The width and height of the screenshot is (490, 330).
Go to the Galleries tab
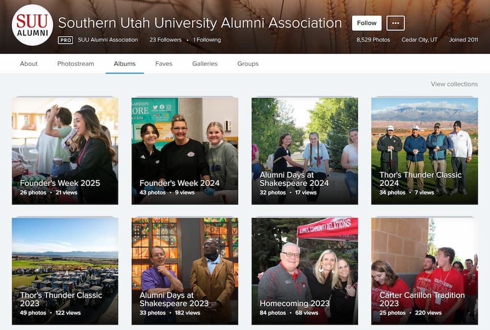(205, 64)
